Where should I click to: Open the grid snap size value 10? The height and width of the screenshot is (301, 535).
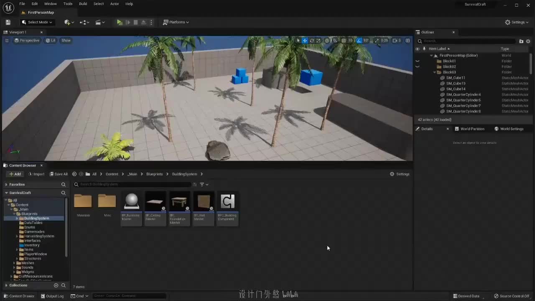tap(351, 41)
